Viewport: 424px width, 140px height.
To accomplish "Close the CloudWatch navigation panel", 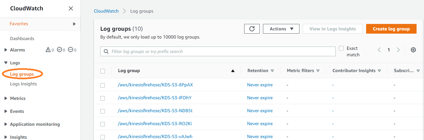I will point(71,8).
